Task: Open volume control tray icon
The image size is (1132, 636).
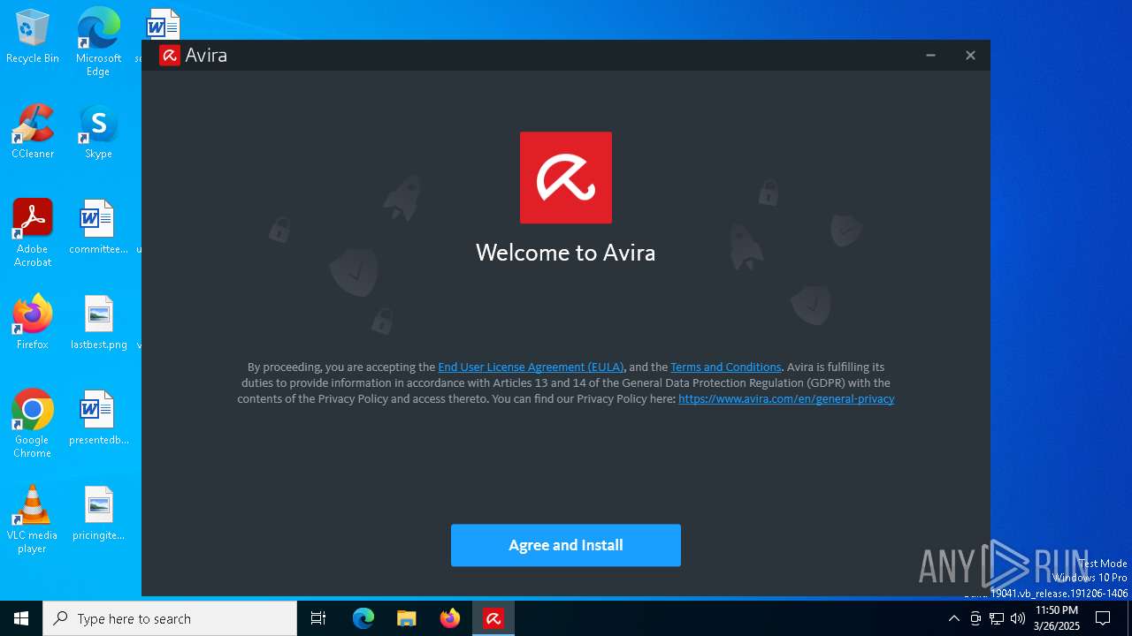Action: point(1018,618)
